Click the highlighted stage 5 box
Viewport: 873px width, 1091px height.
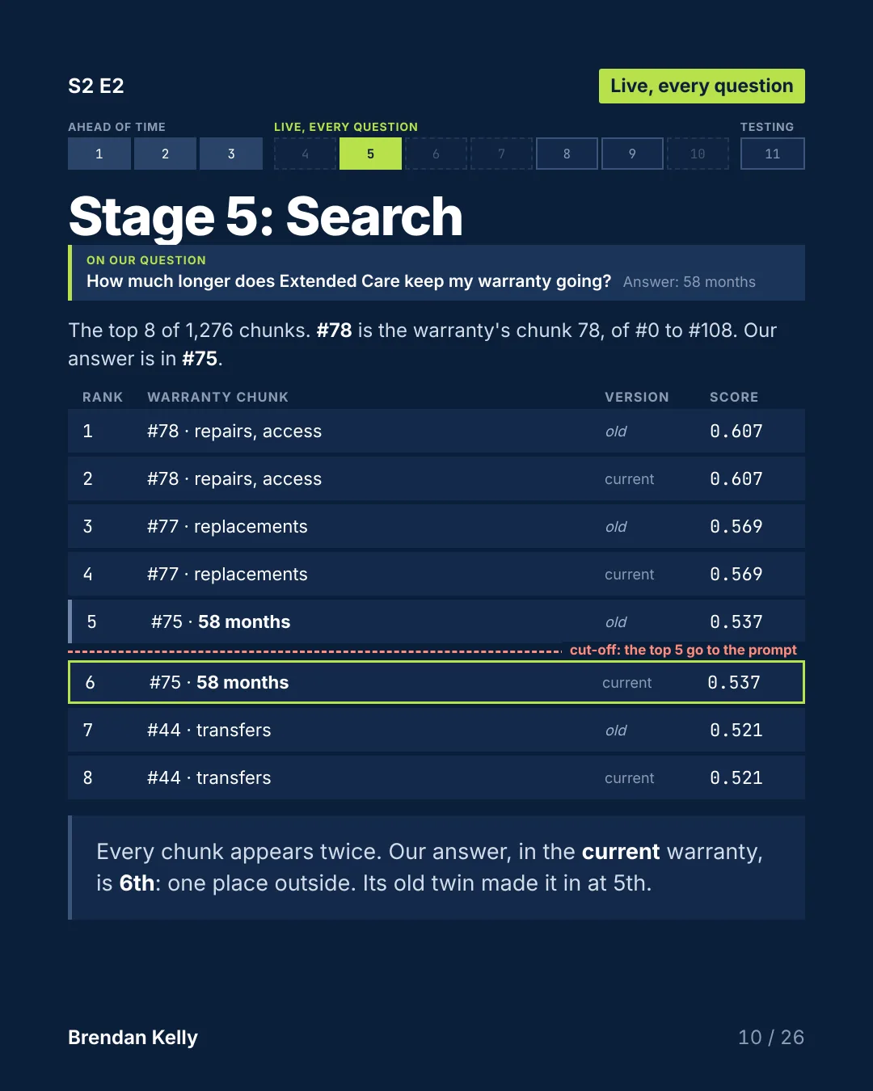[x=370, y=154]
